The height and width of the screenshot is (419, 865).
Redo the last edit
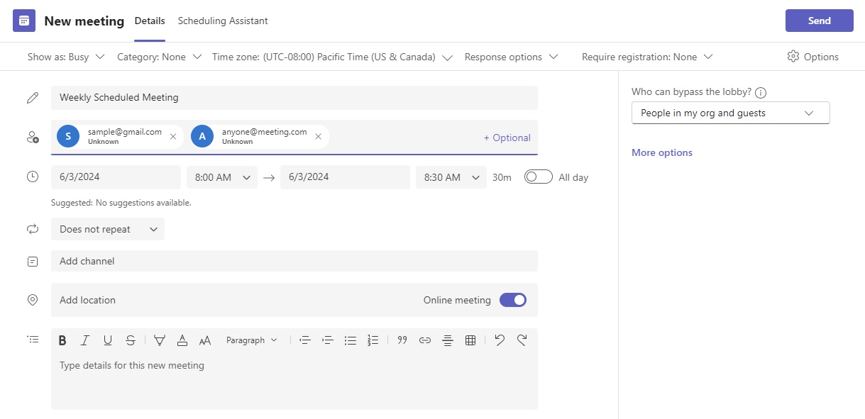tap(522, 340)
